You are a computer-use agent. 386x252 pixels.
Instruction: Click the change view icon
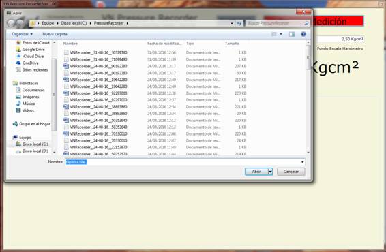[x=273, y=34]
